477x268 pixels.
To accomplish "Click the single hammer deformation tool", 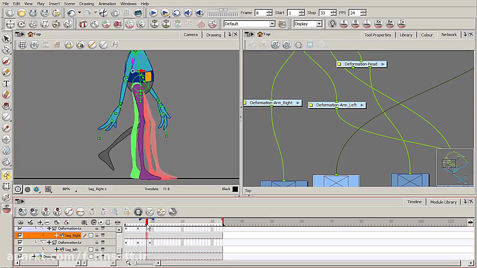I will point(94,24).
